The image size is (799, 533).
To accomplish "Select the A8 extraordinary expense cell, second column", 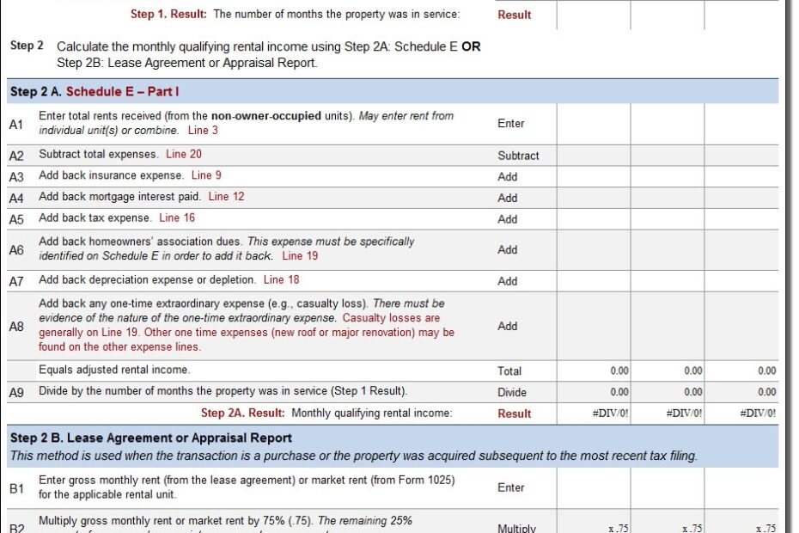I will pyautogui.click(x=668, y=326).
